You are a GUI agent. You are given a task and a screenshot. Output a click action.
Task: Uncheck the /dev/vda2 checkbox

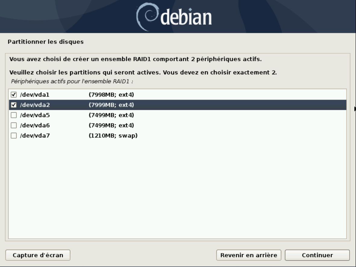(13, 105)
